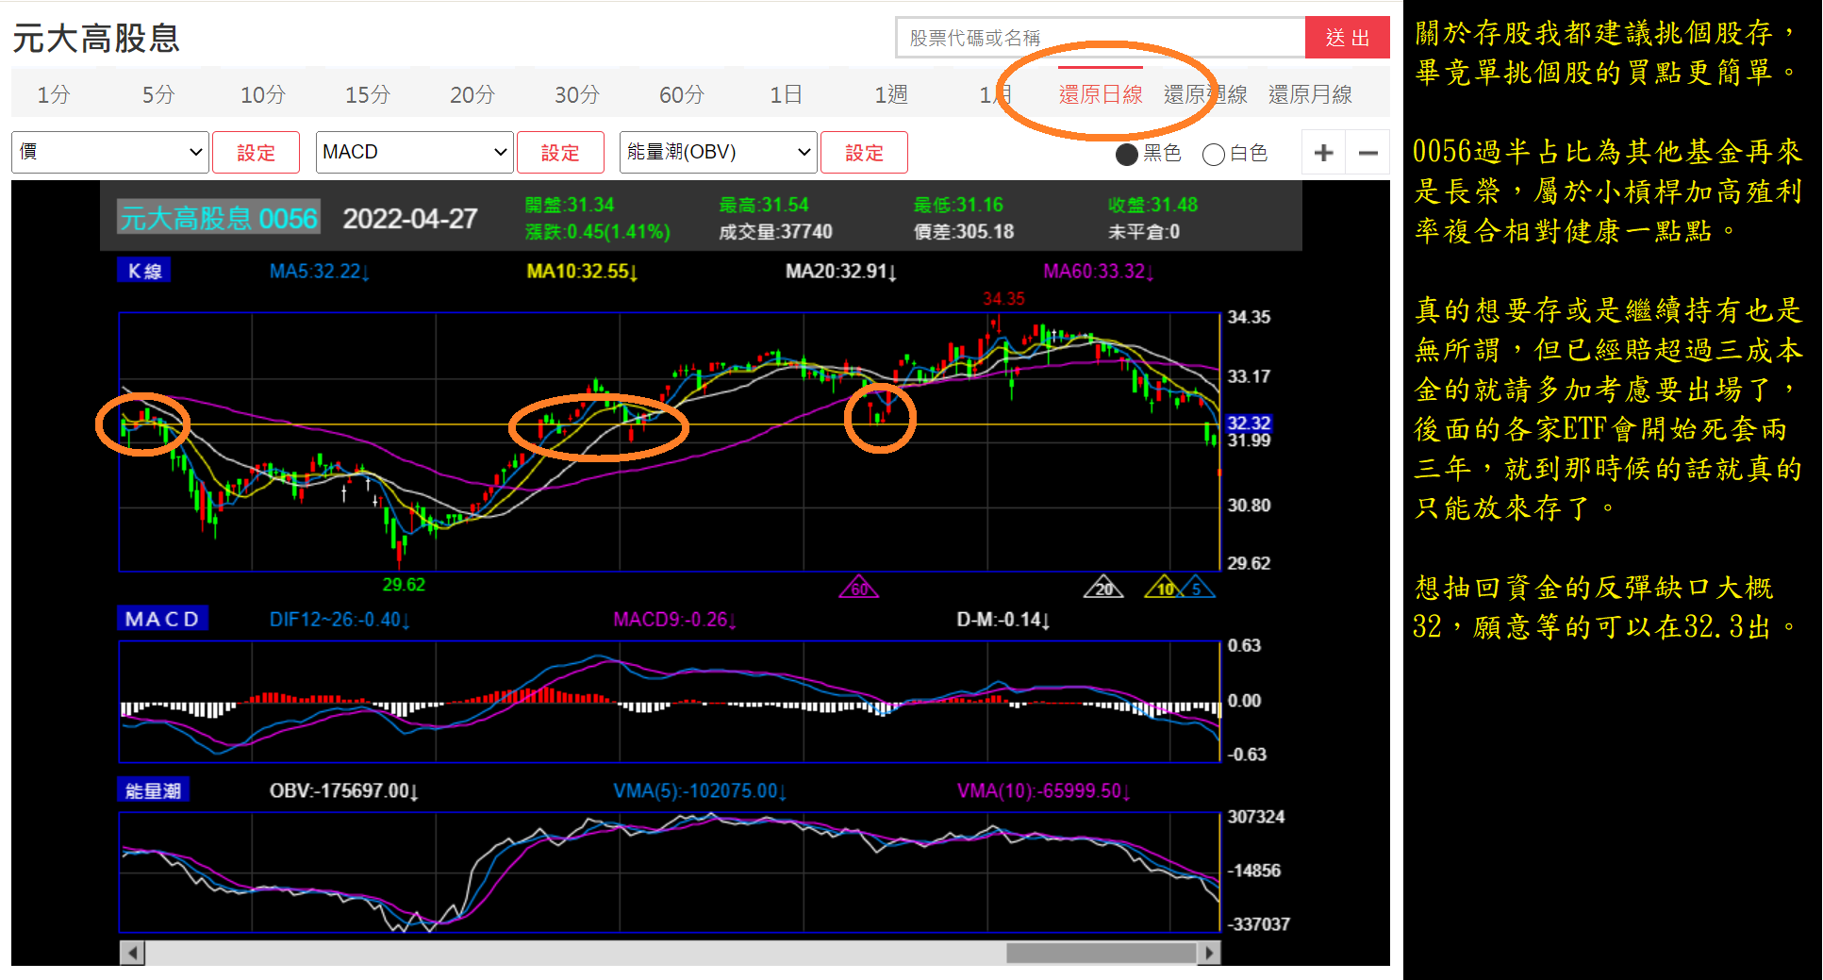Click the MA10:32.55 value text
The width and height of the screenshot is (1823, 980).
582,272
